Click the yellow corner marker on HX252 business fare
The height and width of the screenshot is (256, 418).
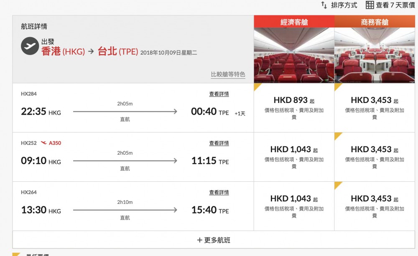coord(337,135)
